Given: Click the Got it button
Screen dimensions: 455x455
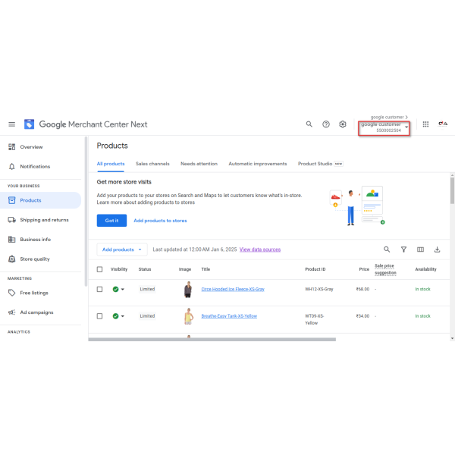Looking at the screenshot, I should point(111,221).
